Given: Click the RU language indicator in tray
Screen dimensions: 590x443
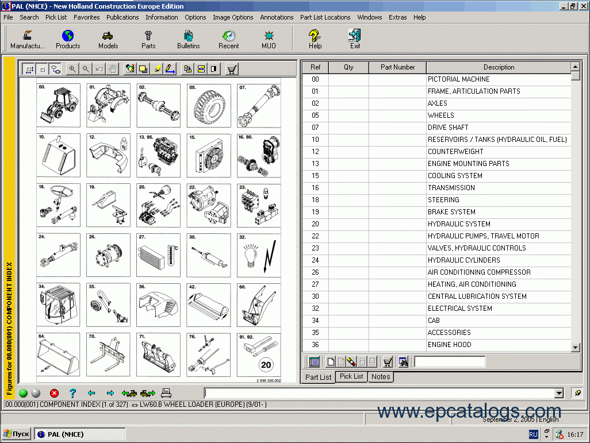Looking at the screenshot, I should (533, 434).
